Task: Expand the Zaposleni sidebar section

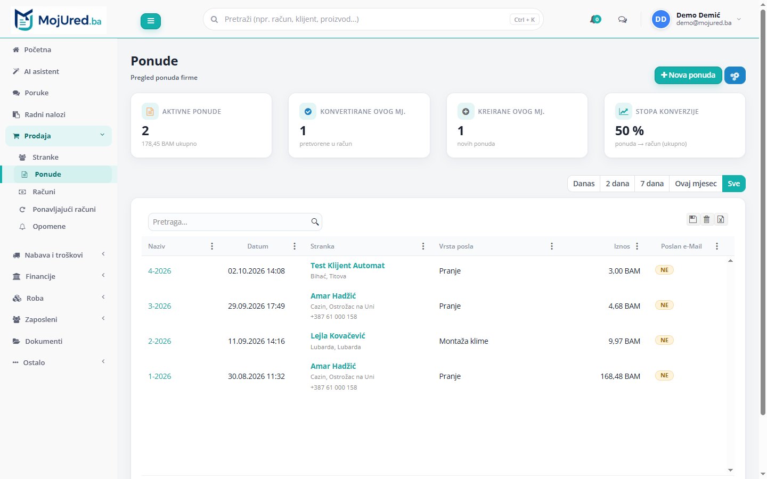Action: pos(59,319)
